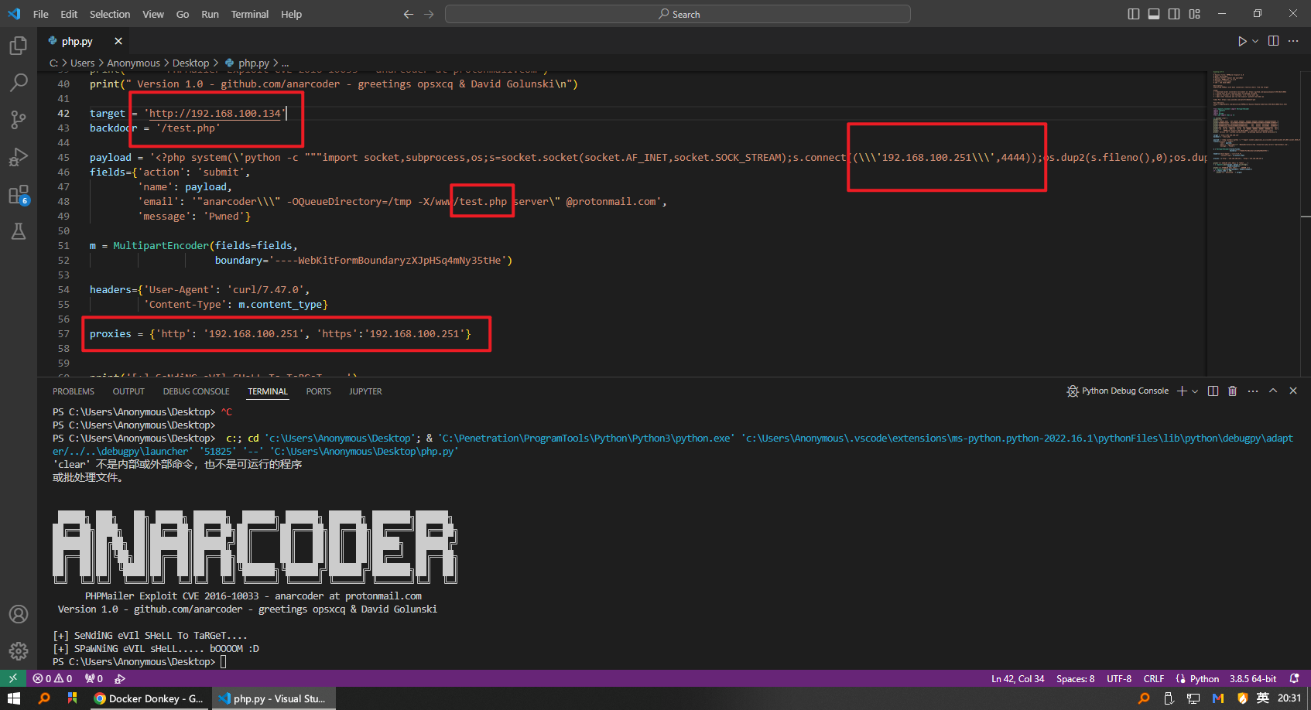The width and height of the screenshot is (1311, 710).
Task: Change line ending via CRLF
Action: point(1154,678)
